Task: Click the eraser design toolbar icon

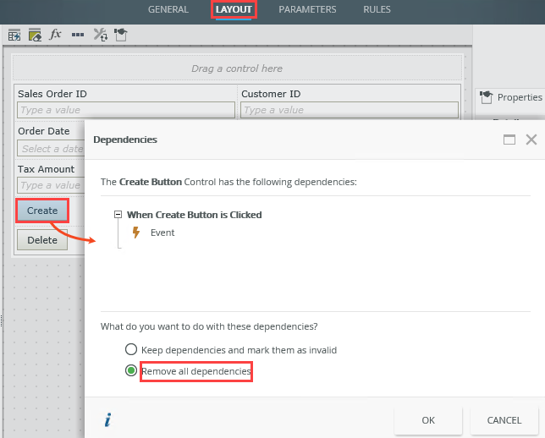Action: click(x=35, y=35)
